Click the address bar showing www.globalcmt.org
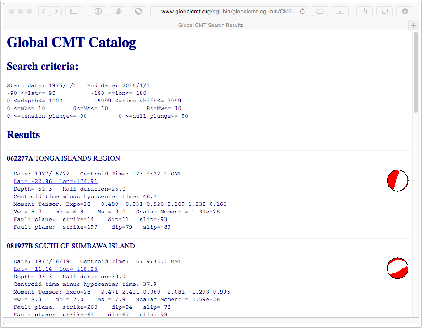 coord(229,11)
